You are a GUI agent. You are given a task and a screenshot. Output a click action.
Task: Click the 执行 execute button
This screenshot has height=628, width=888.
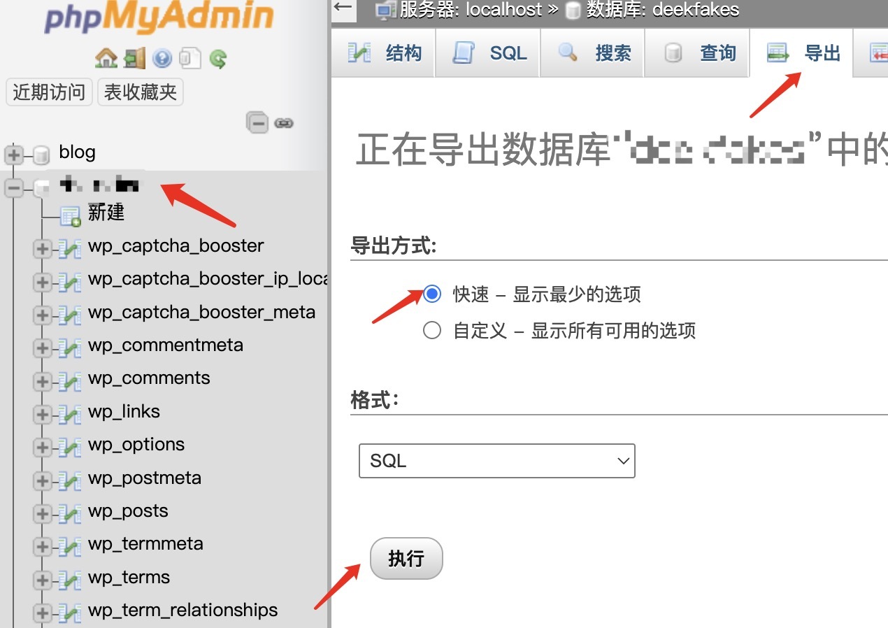click(406, 558)
